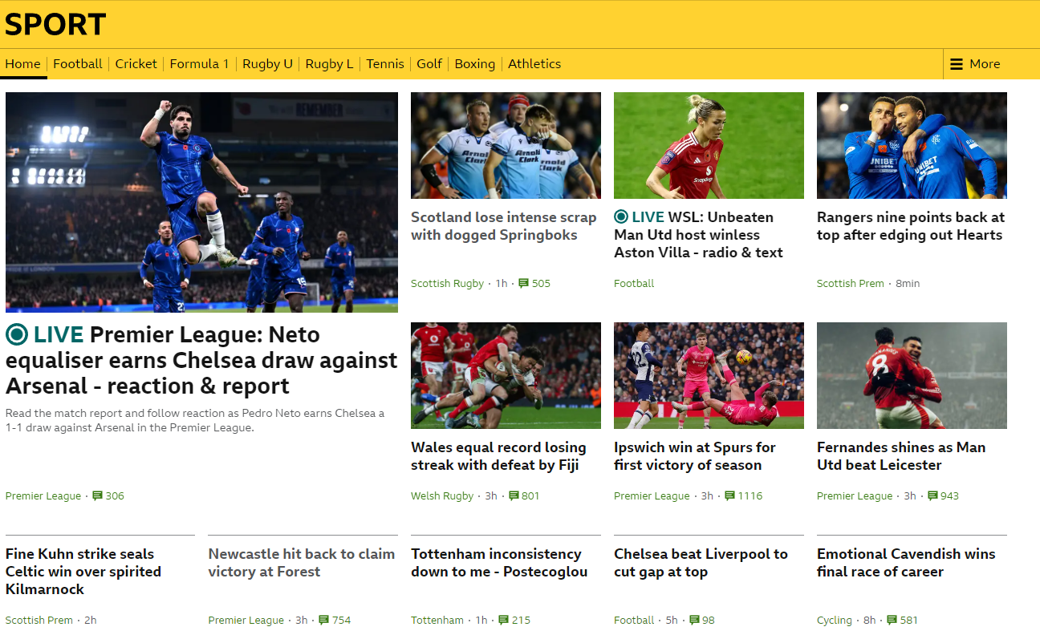Viewport: 1040px width, 639px height.
Task: Select the Home tab
Action: (22, 64)
